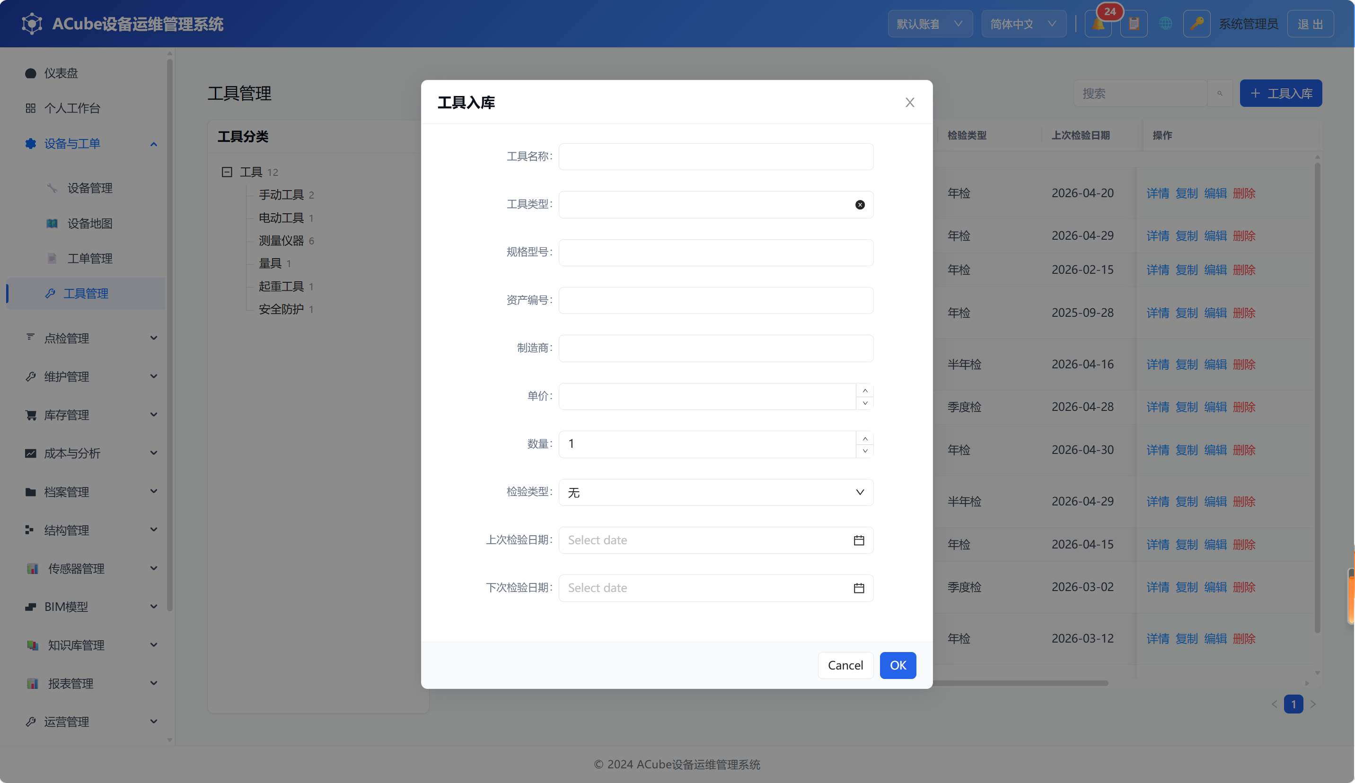Image resolution: width=1355 pixels, height=783 pixels.
Task: Open the 检验类型 select showing 无
Action: tap(716, 492)
